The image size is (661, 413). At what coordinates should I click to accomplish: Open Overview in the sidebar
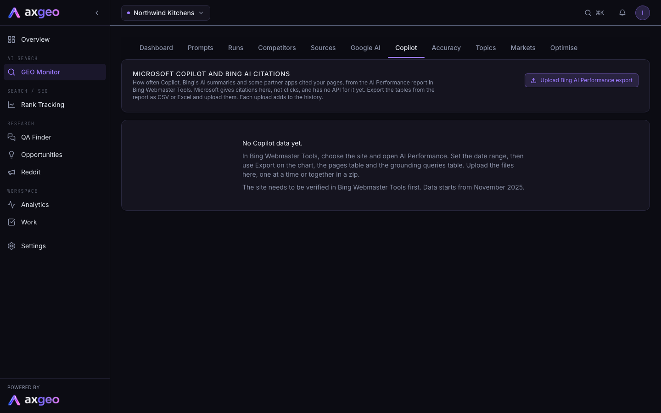pos(55,39)
